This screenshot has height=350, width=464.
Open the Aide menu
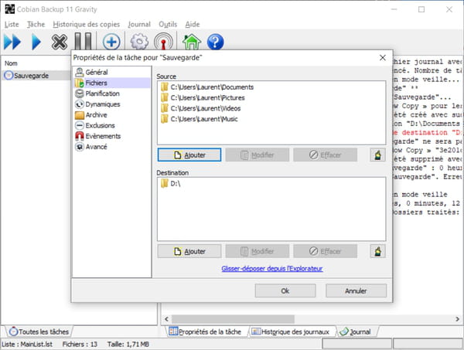pyautogui.click(x=193, y=24)
